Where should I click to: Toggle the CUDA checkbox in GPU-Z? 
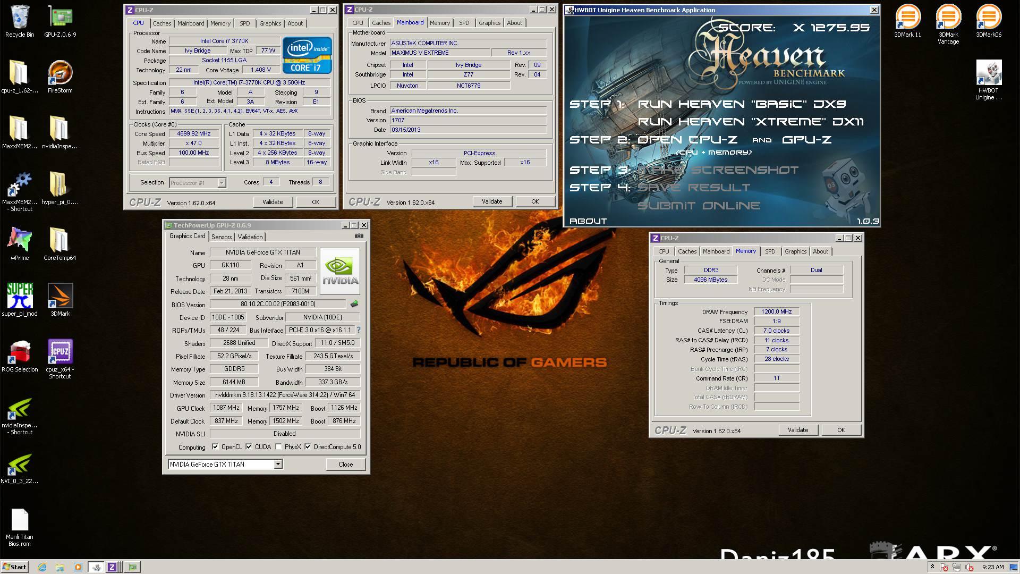(249, 447)
